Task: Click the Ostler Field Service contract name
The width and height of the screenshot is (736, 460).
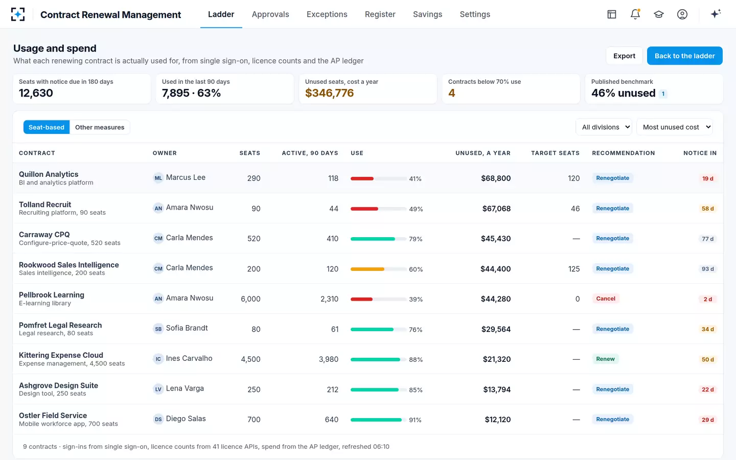Action: [x=53, y=416]
